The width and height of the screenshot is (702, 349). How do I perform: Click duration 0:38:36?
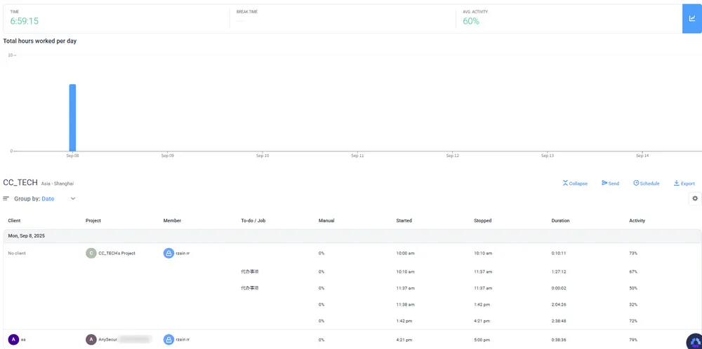(559, 340)
